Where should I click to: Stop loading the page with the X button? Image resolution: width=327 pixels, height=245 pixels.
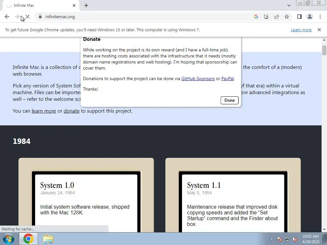(27, 17)
